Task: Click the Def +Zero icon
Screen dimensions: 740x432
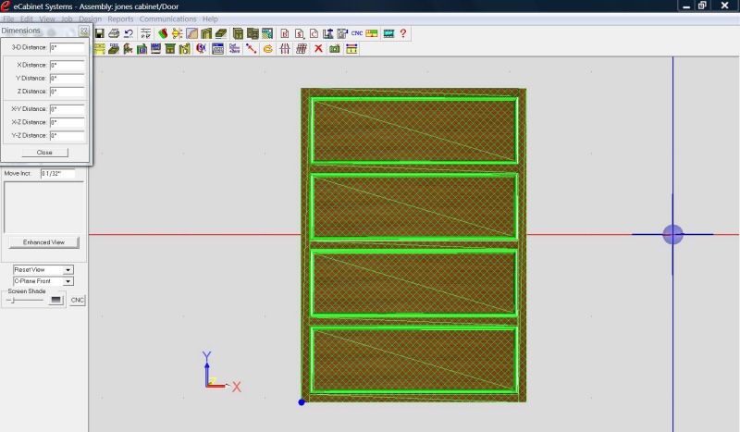Action: pyautogui.click(x=235, y=49)
